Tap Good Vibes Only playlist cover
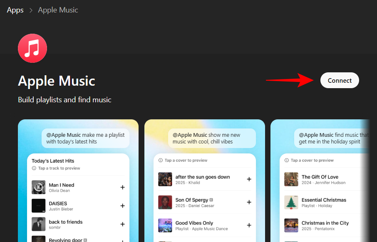Image resolution: width=377 pixels, height=242 pixels. click(x=165, y=225)
